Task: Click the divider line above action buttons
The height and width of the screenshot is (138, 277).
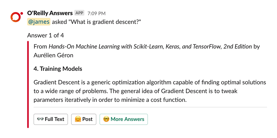Action: pos(150,107)
